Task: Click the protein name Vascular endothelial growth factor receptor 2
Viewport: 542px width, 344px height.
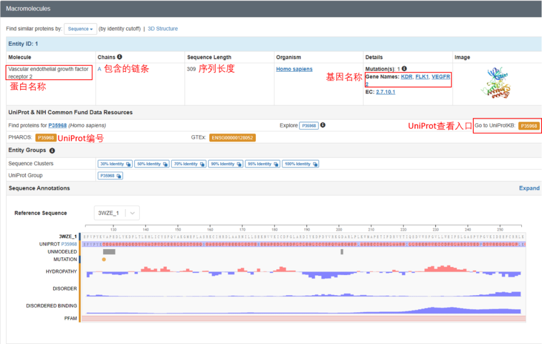Action: tap(48, 73)
